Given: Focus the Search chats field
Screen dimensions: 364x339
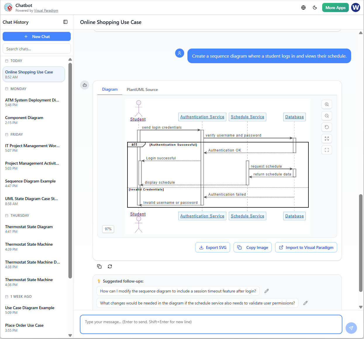Looking at the screenshot, I should [x=37, y=49].
